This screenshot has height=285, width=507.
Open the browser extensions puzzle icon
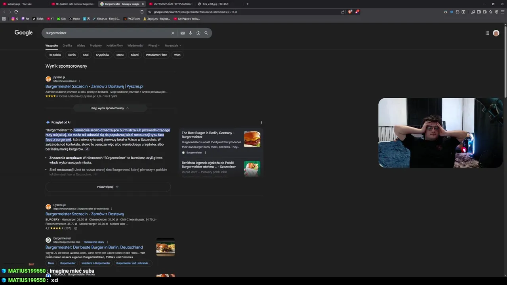(x=457, y=12)
